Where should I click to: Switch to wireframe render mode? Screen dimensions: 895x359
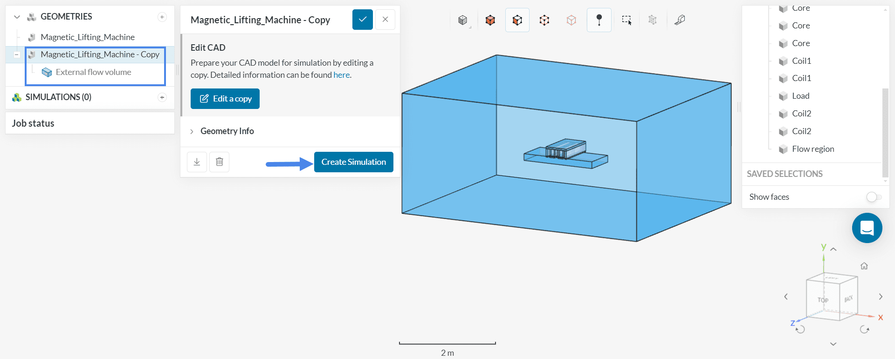(544, 20)
